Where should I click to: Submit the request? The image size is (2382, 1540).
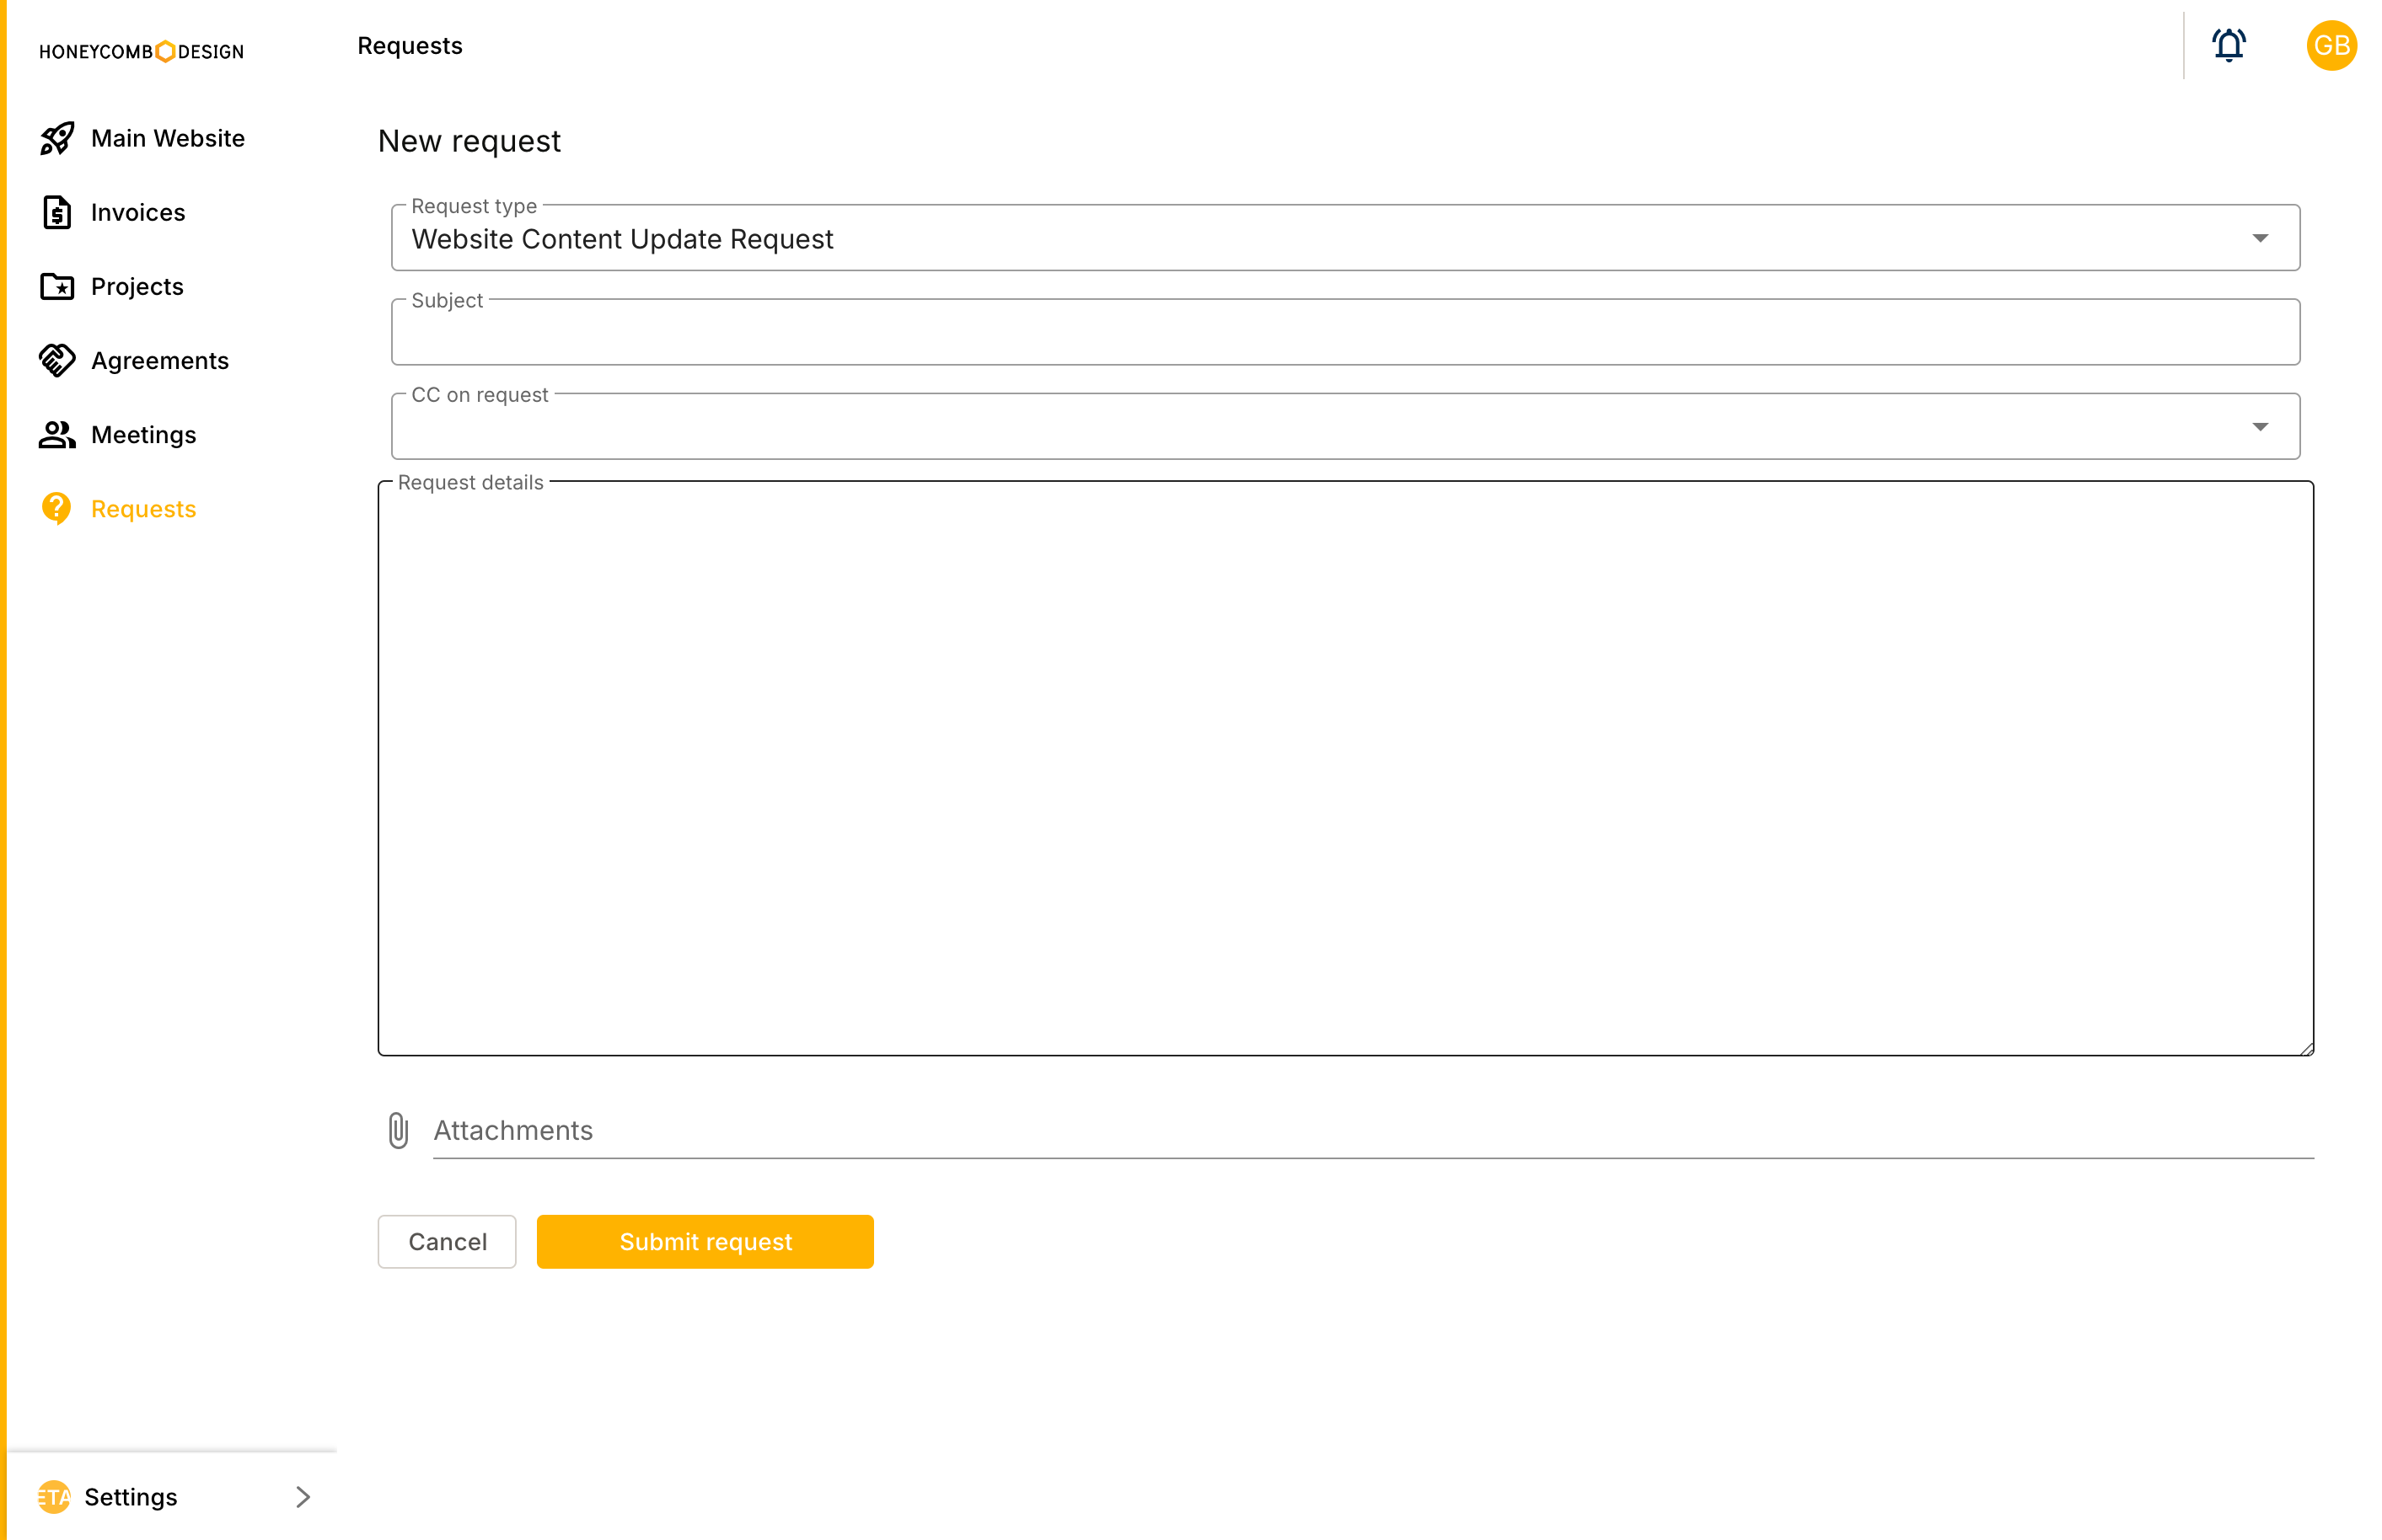[705, 1241]
